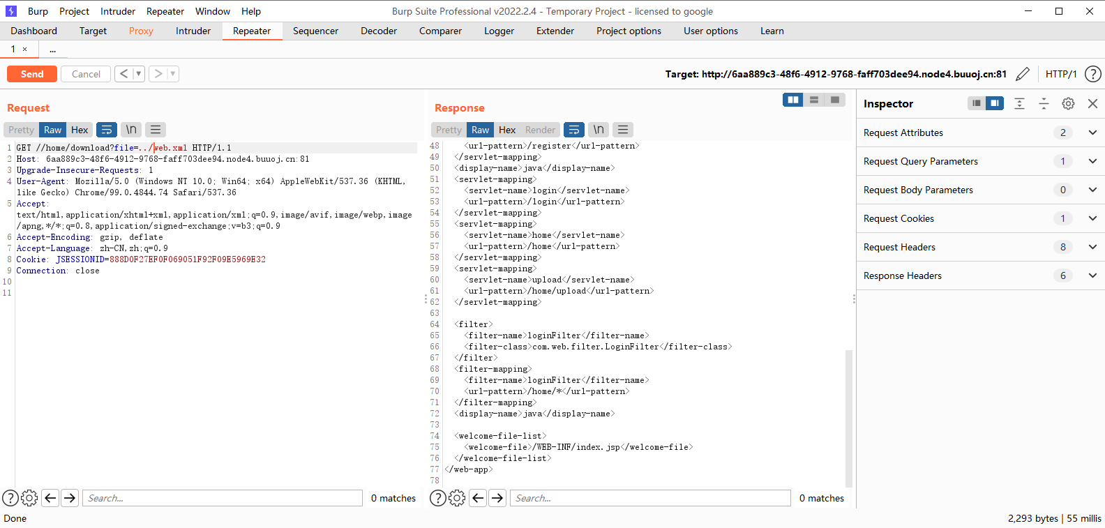Open the User options tab
Screen dimensions: 1105x528
[711, 31]
